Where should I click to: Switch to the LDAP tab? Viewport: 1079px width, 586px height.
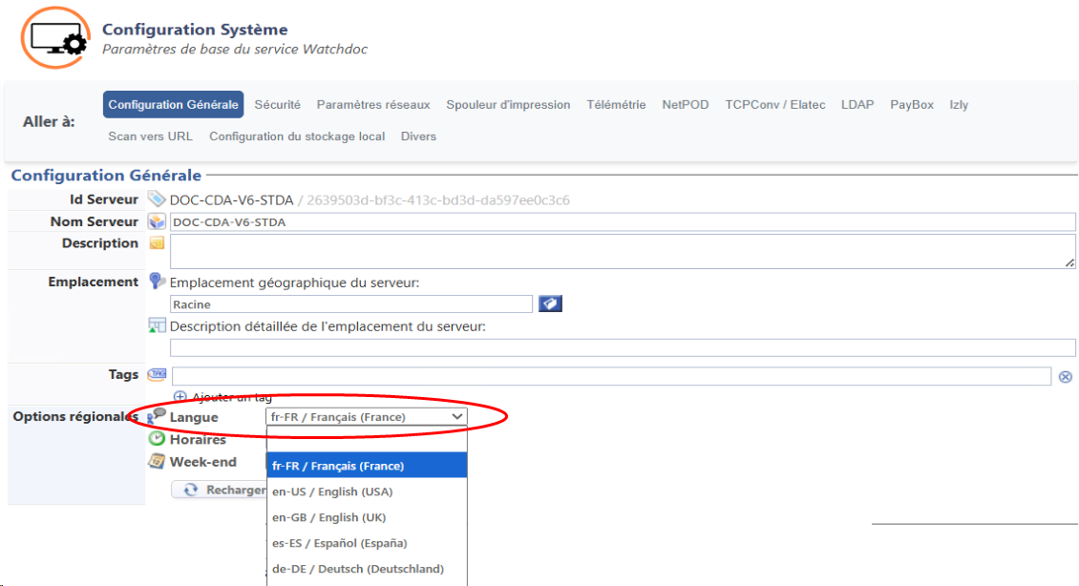(857, 105)
